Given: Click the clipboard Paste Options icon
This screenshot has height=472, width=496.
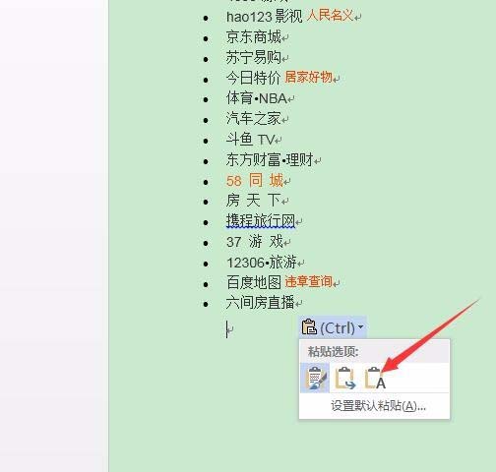Looking at the screenshot, I should [x=309, y=327].
